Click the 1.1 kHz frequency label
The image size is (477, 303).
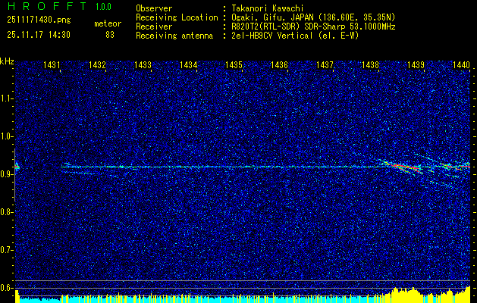(x=6, y=98)
